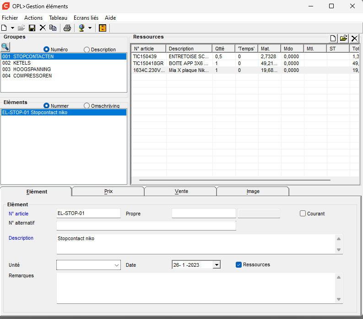The width and height of the screenshot is (363, 319).
Task: Click the ST column header
Action: pyautogui.click(x=338, y=49)
